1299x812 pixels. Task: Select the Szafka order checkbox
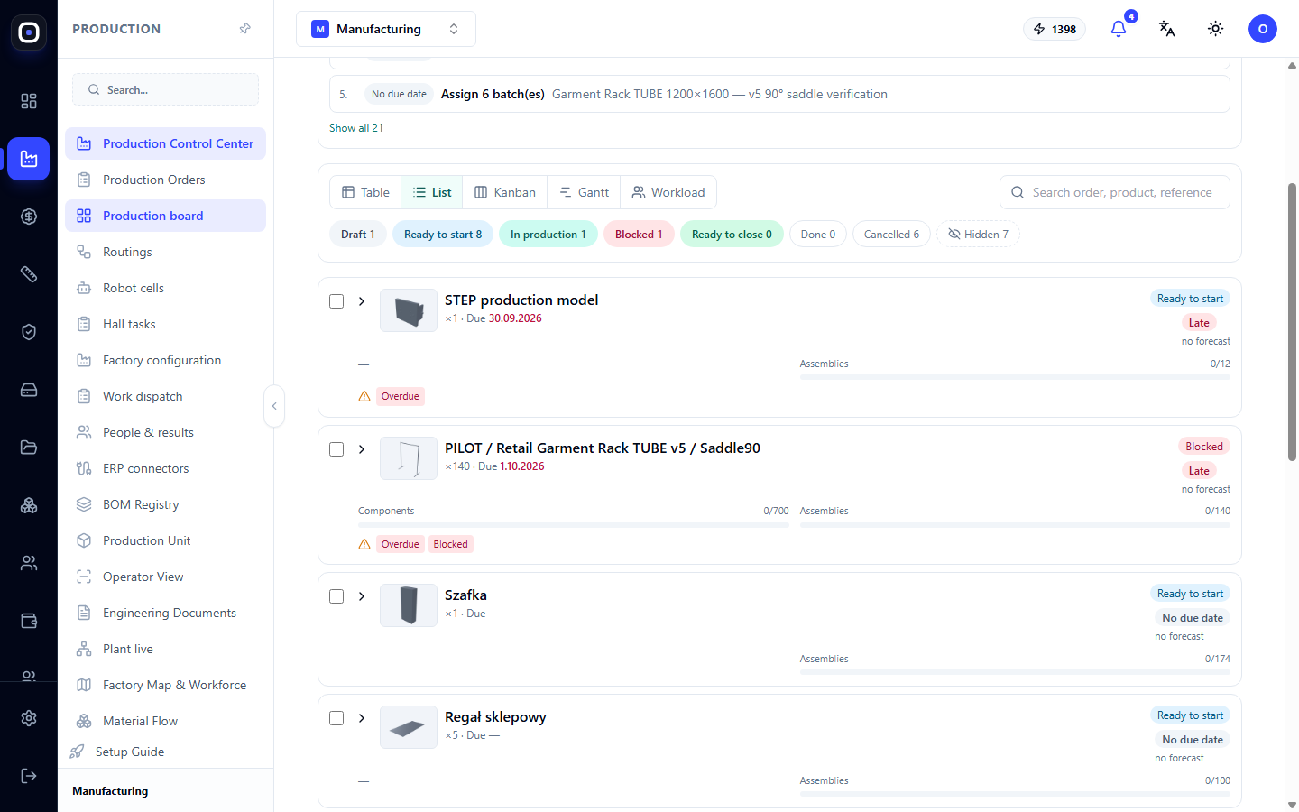336,596
